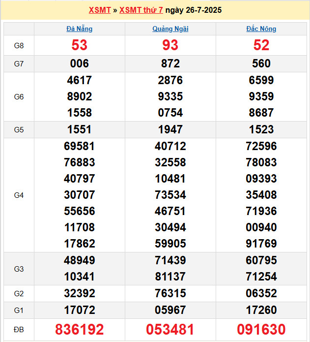Click G4 number 09393
This screenshot has height=342, width=310.
261,179
